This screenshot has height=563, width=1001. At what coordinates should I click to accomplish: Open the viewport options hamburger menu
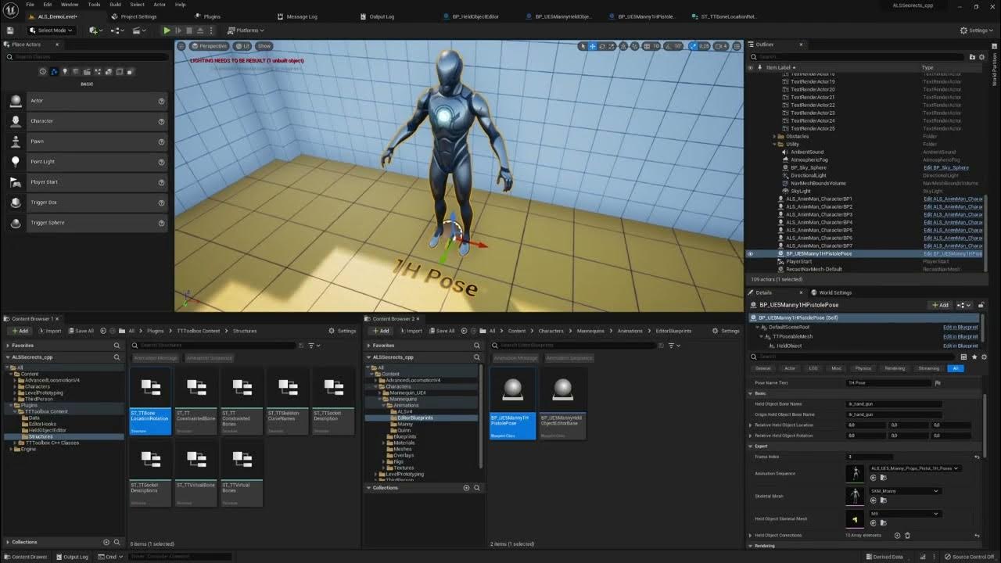pyautogui.click(x=182, y=46)
